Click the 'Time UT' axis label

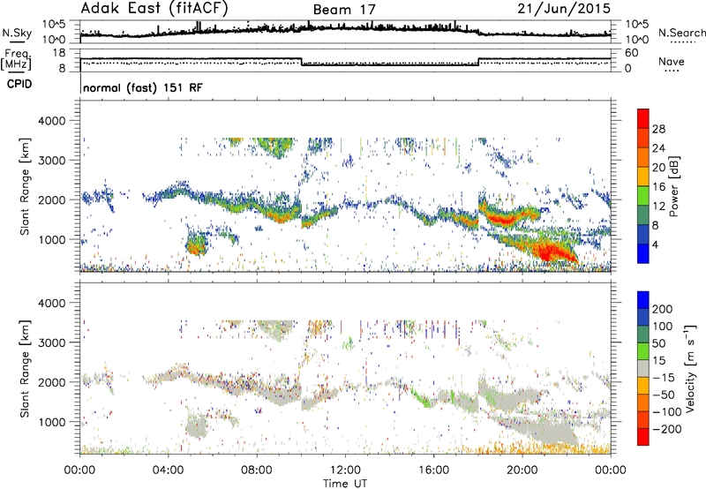click(x=345, y=483)
